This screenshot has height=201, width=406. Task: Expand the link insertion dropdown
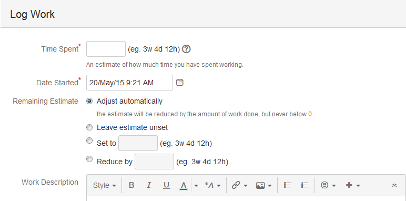pyautogui.click(x=239, y=185)
